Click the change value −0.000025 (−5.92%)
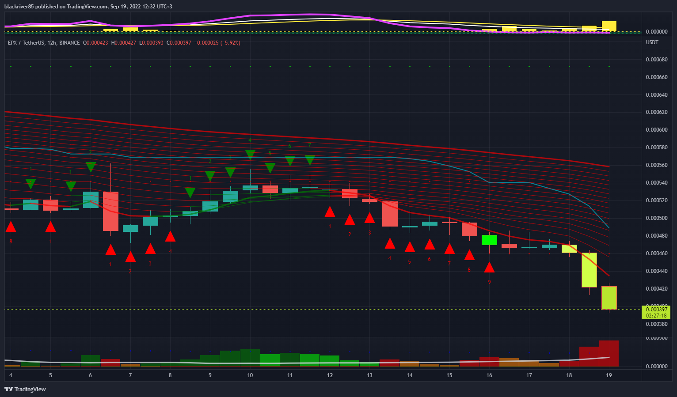Viewport: 677px width, 397px height. coord(217,43)
